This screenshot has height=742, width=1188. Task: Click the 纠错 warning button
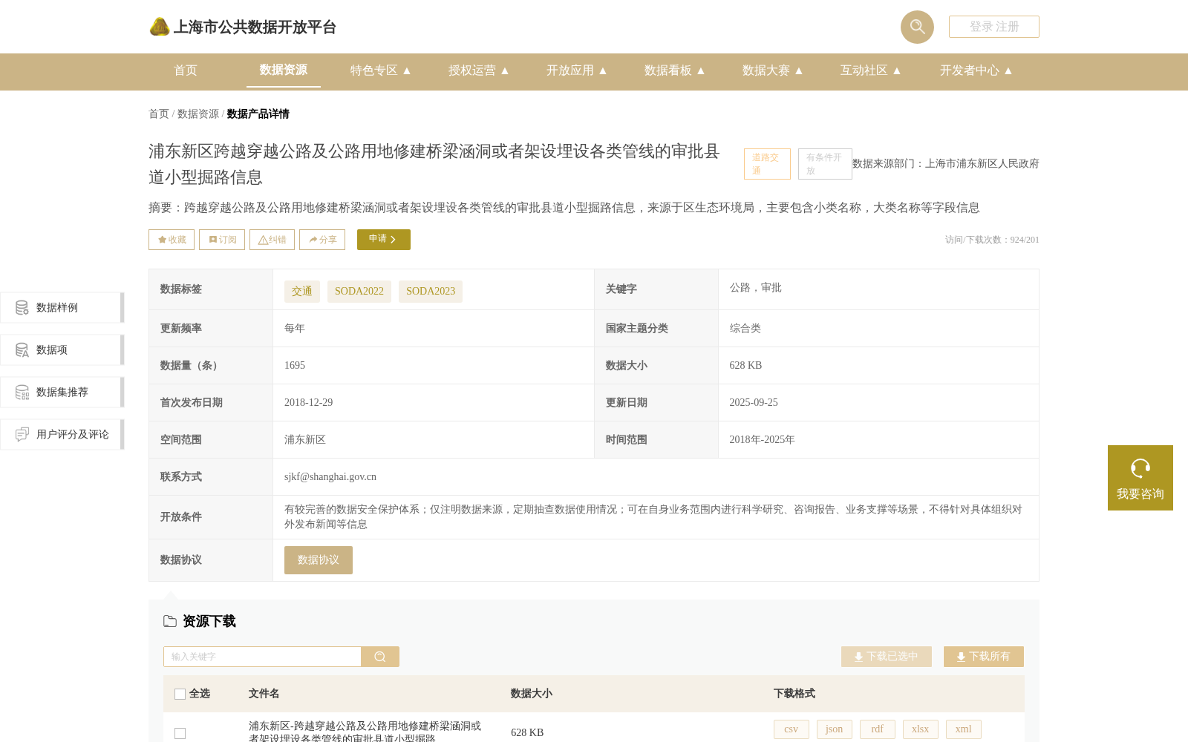pos(272,240)
